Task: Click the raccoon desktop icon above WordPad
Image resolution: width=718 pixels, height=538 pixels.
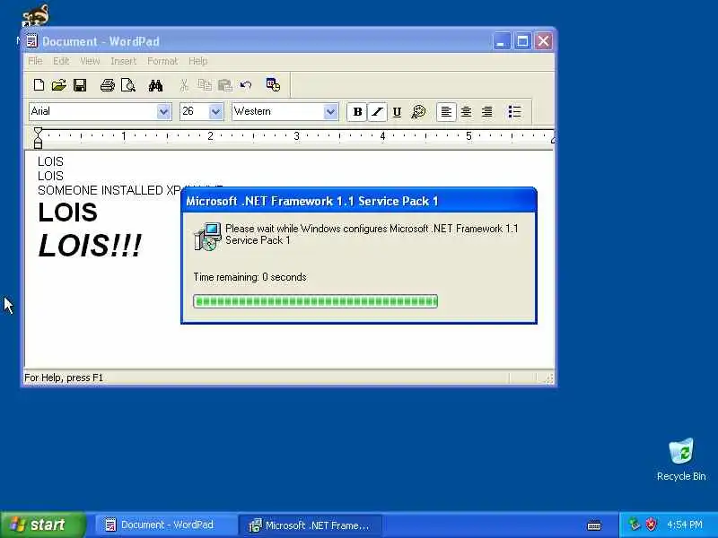Action: (36, 15)
